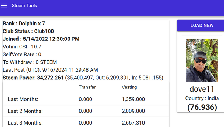Click the Club Status : Club100 line
This screenshot has width=224, height=127.
(28, 31)
